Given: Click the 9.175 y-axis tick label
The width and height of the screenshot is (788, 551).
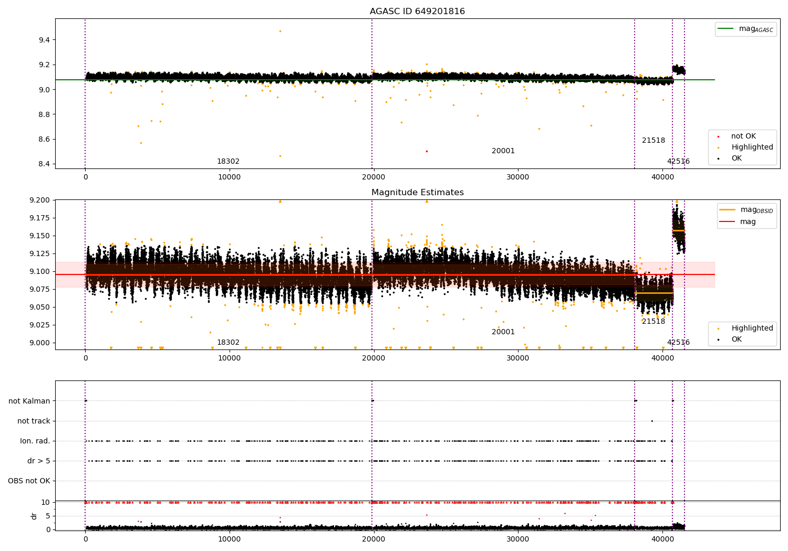Looking at the screenshot, I should [39, 218].
